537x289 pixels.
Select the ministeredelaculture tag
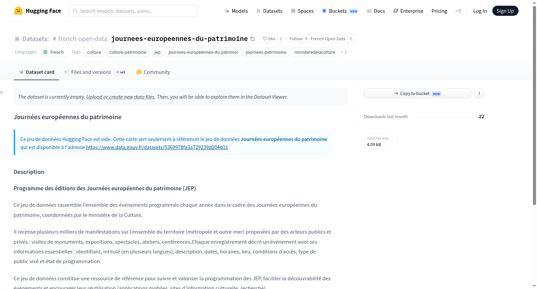pyautogui.click(x=315, y=52)
